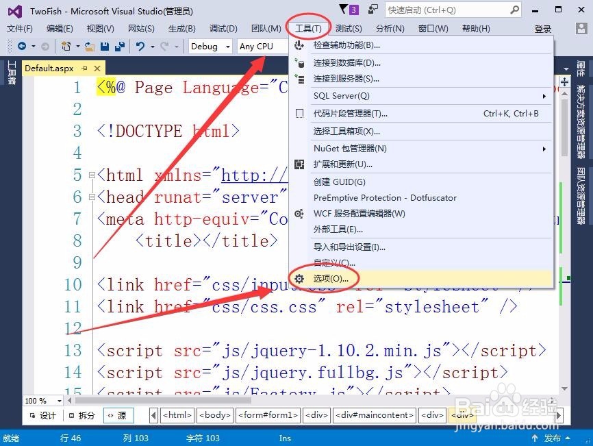Click the Save All toolbar icon
Screen dimensions: 593x446
point(122,46)
